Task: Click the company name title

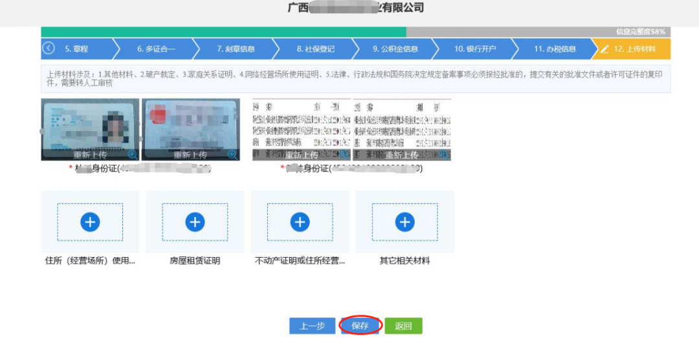Action: (x=356, y=8)
